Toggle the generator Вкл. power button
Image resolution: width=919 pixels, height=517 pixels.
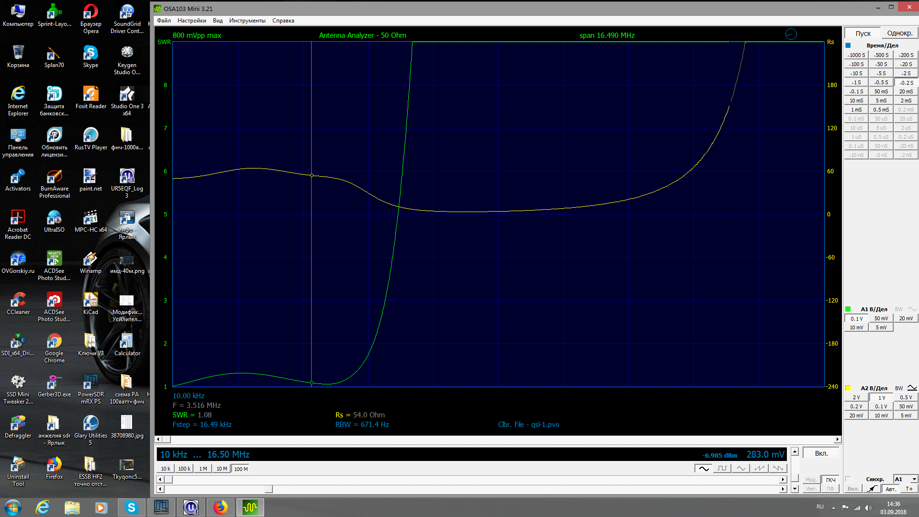pos(821,453)
